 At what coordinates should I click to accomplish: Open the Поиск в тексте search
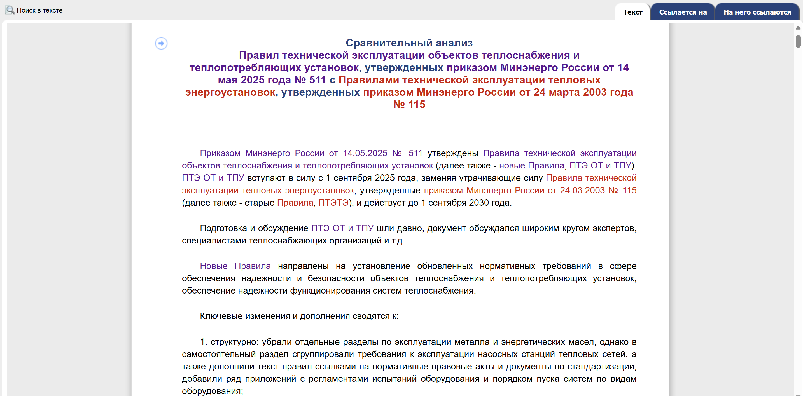[x=39, y=10]
